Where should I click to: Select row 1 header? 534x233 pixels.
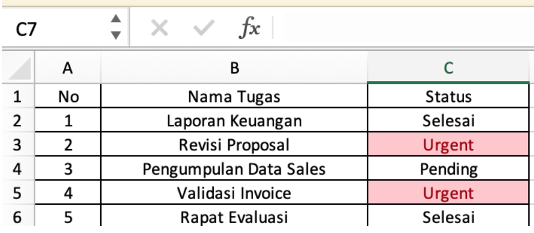coord(17,98)
